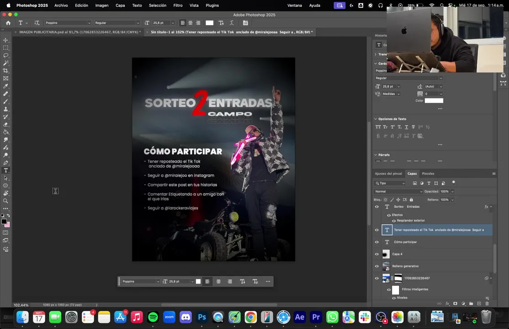Create a new group folder icon

[x=471, y=304]
